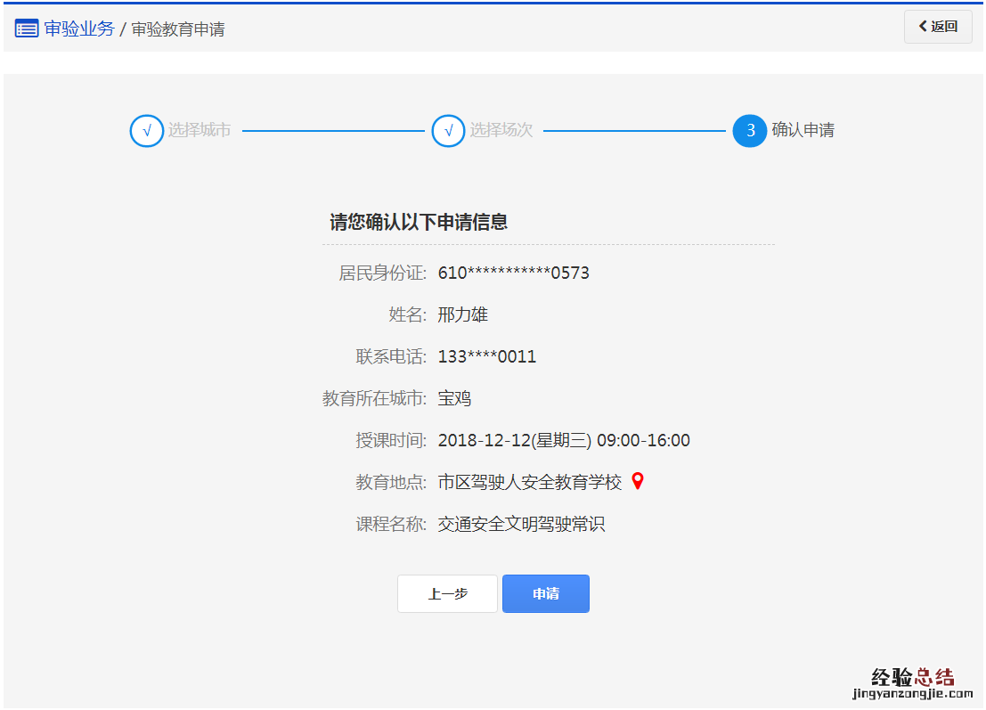Click the checkmark circle for 选择场次 step
The image size is (986, 710).
(x=448, y=131)
